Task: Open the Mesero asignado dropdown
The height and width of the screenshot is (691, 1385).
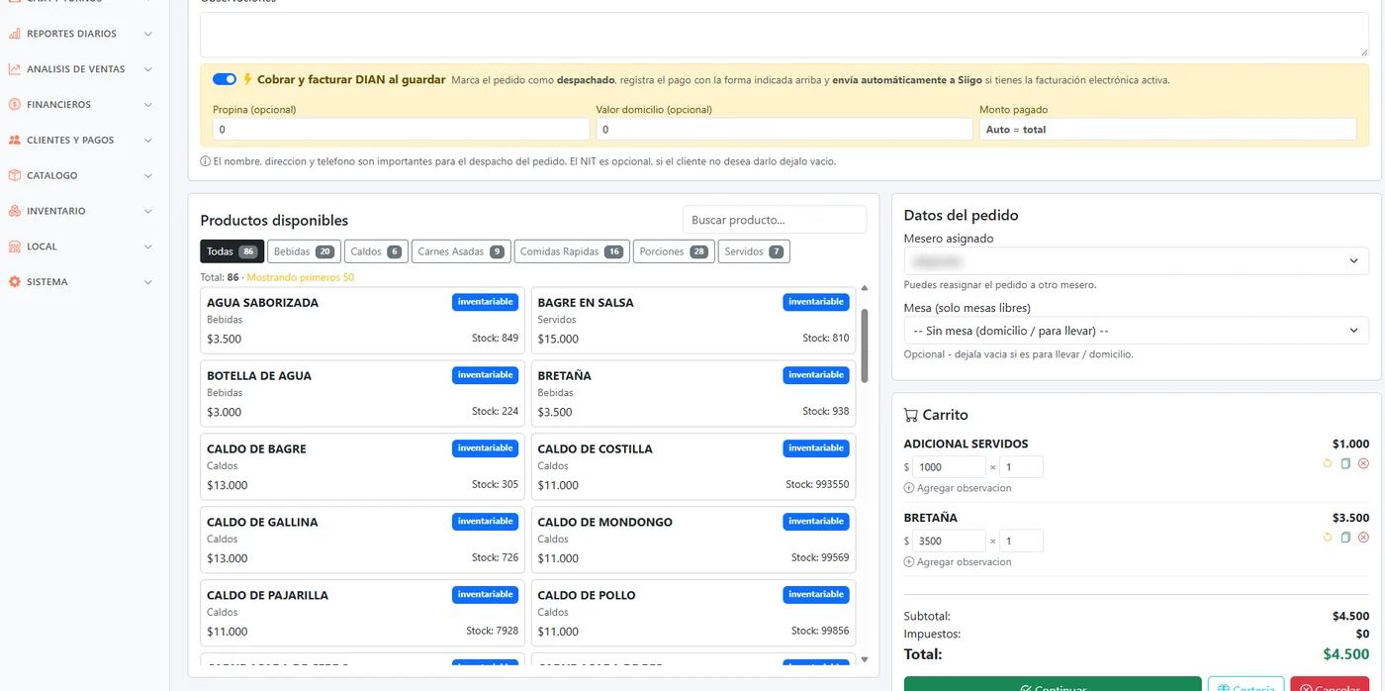Action: pos(1136,260)
